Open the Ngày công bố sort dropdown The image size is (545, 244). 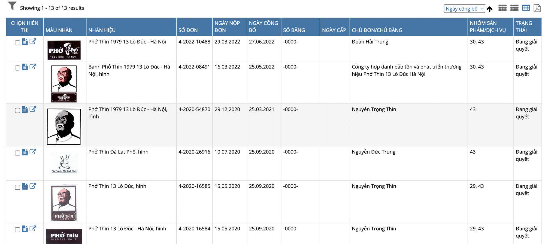point(464,9)
